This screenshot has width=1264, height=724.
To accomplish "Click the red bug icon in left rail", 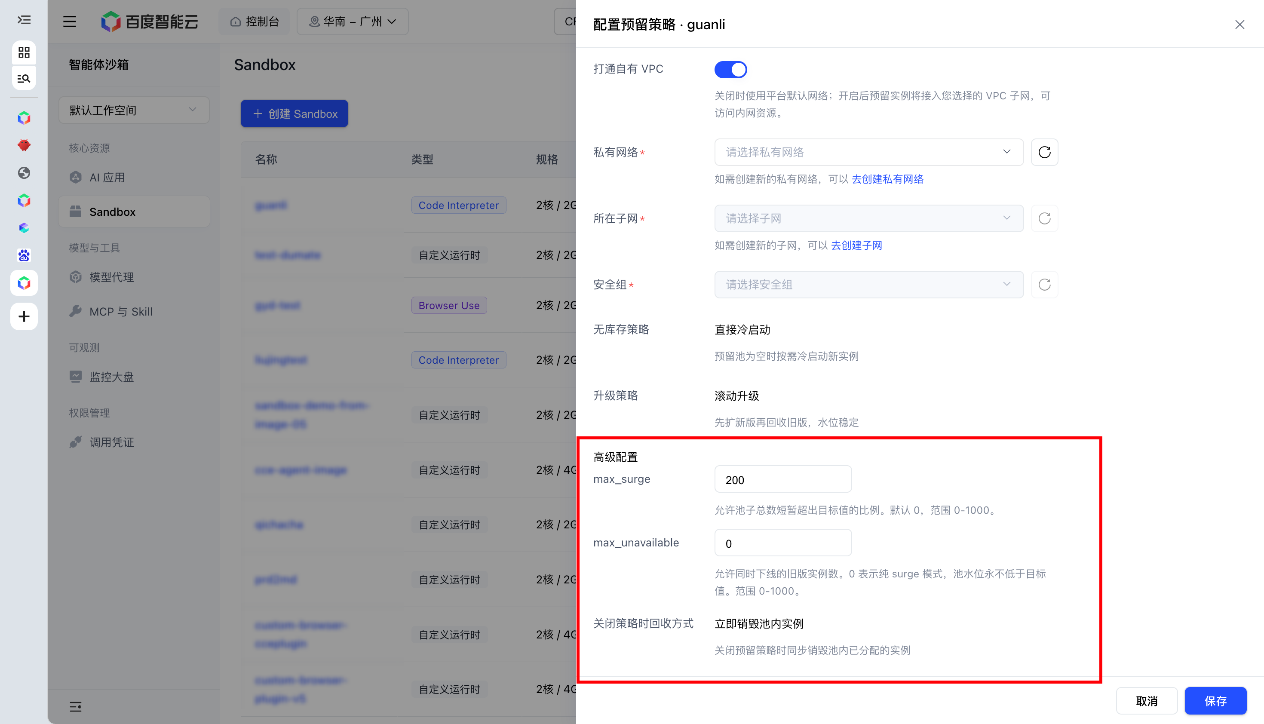I will point(24,145).
